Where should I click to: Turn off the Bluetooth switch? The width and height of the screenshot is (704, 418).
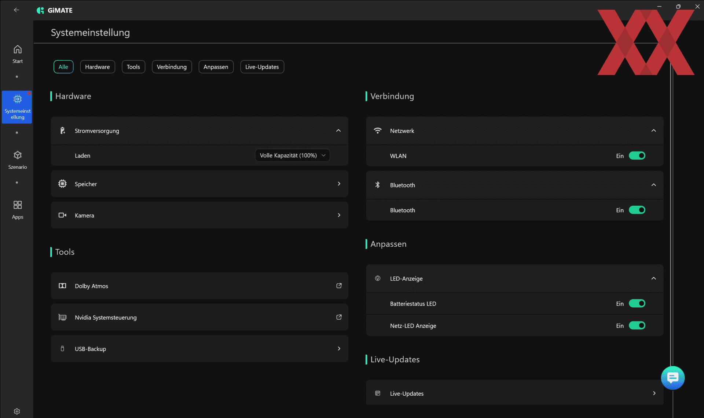[637, 210]
